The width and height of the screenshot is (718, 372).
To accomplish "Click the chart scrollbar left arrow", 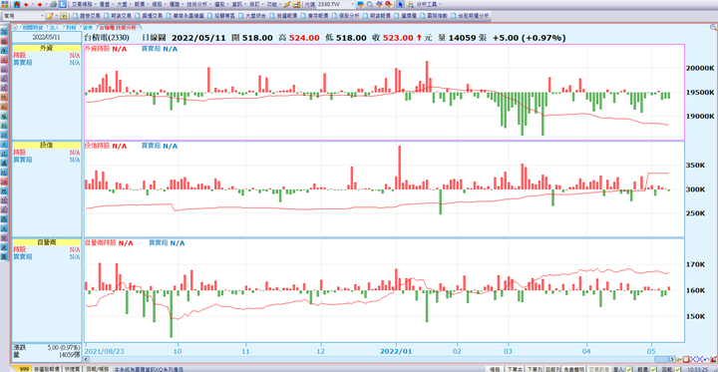I will [86, 359].
